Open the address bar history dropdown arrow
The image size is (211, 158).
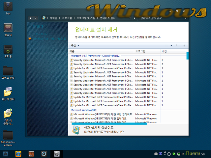point(130,18)
